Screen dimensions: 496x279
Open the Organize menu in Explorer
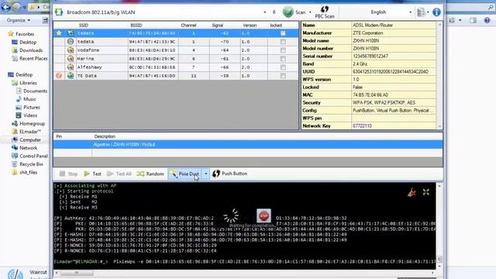19,20
